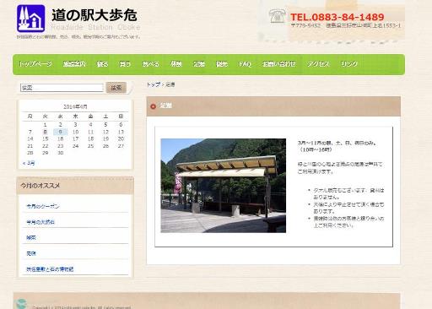Open the FAQ menu item

click(x=245, y=64)
